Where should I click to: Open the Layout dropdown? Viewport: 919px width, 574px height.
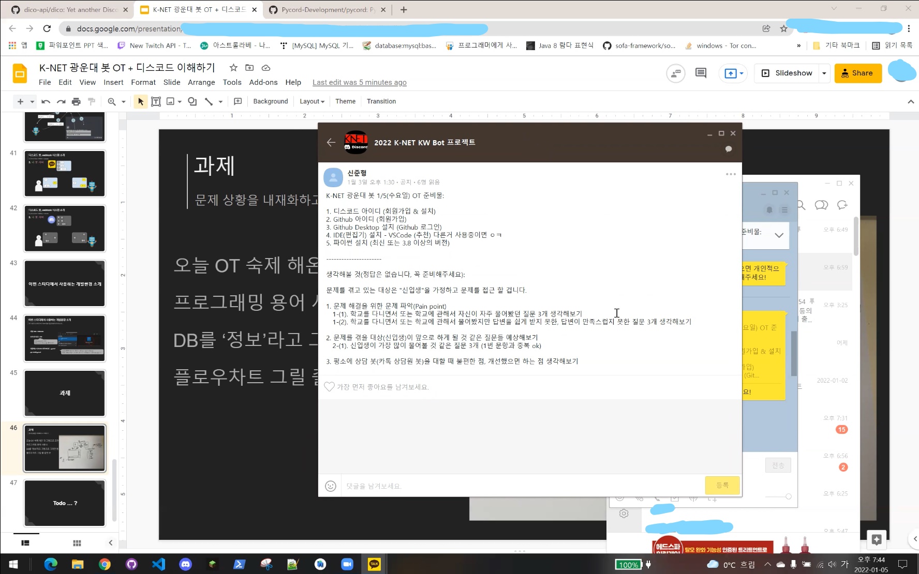312,101
